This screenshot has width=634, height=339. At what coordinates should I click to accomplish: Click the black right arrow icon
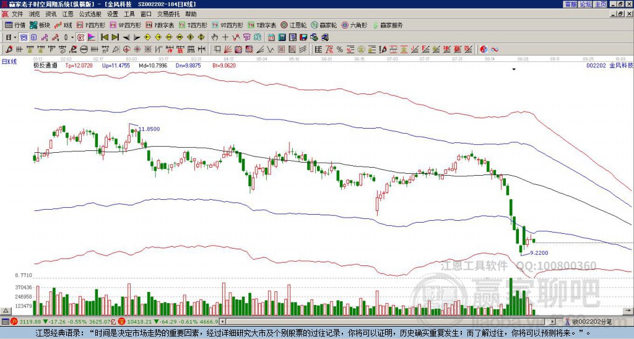point(137,38)
